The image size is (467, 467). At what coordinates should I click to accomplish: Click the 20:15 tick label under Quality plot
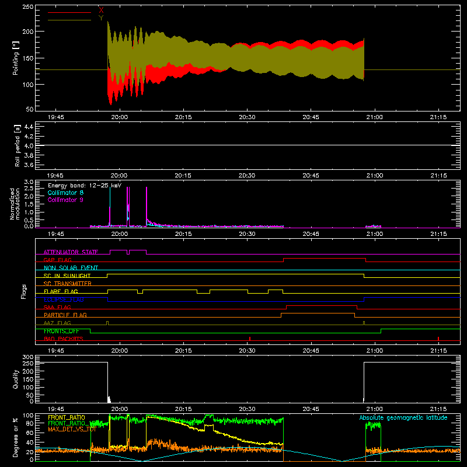(x=183, y=409)
